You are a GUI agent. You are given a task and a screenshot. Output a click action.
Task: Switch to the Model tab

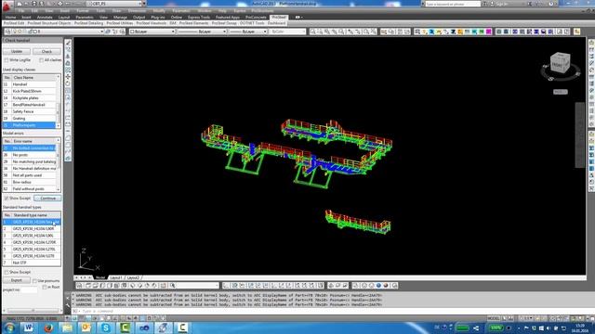coord(100,277)
